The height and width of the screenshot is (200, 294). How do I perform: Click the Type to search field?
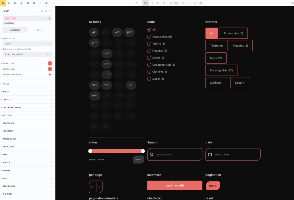[177, 154]
